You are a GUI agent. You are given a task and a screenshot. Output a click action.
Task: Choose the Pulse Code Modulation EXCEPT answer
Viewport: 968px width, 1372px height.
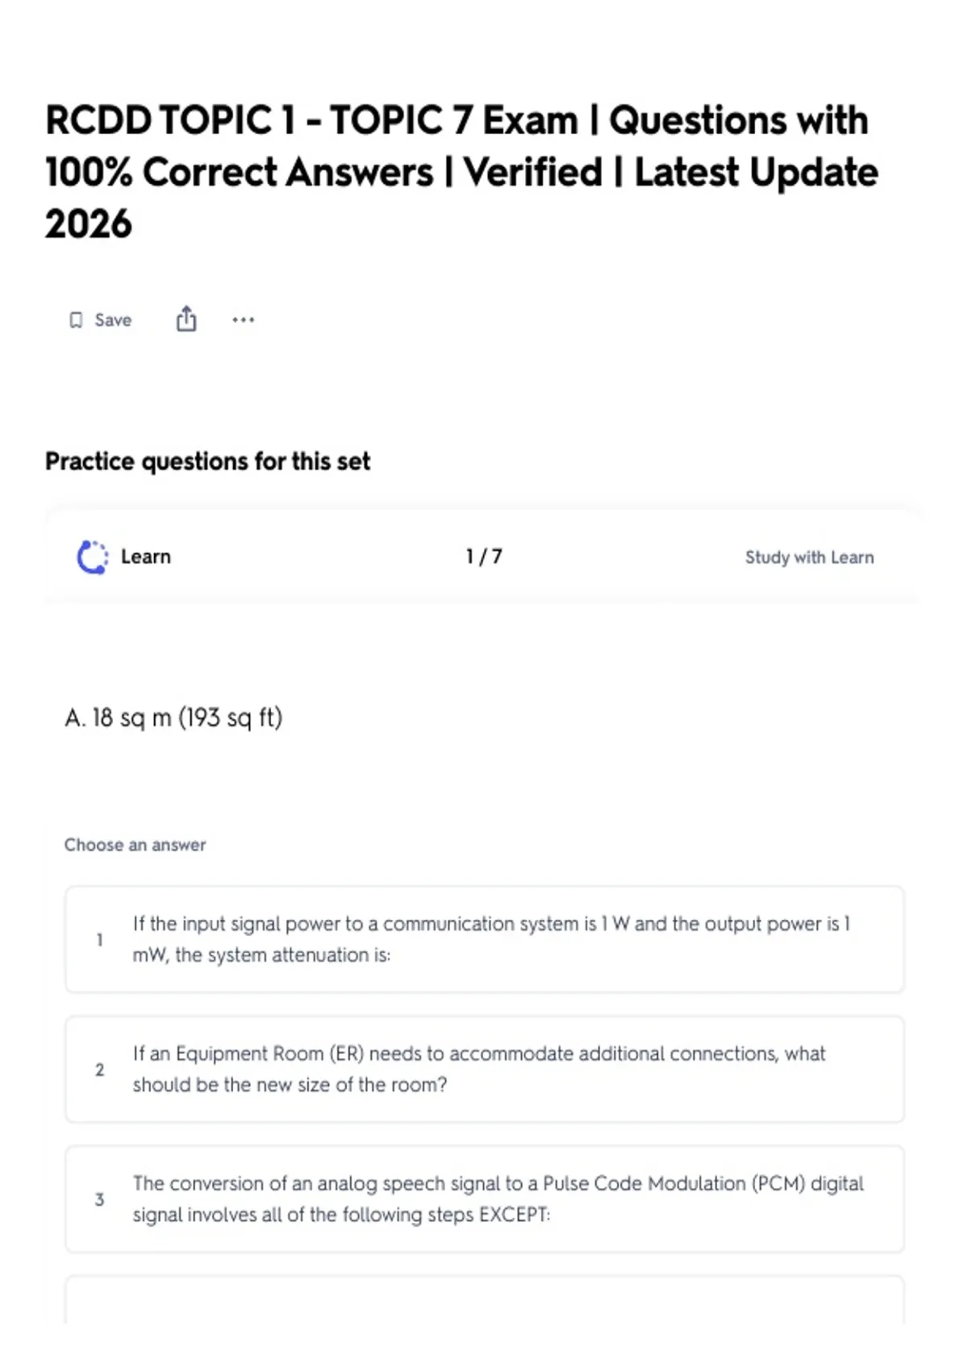[484, 1199]
